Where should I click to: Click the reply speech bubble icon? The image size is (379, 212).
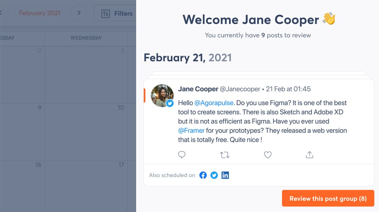(182, 155)
